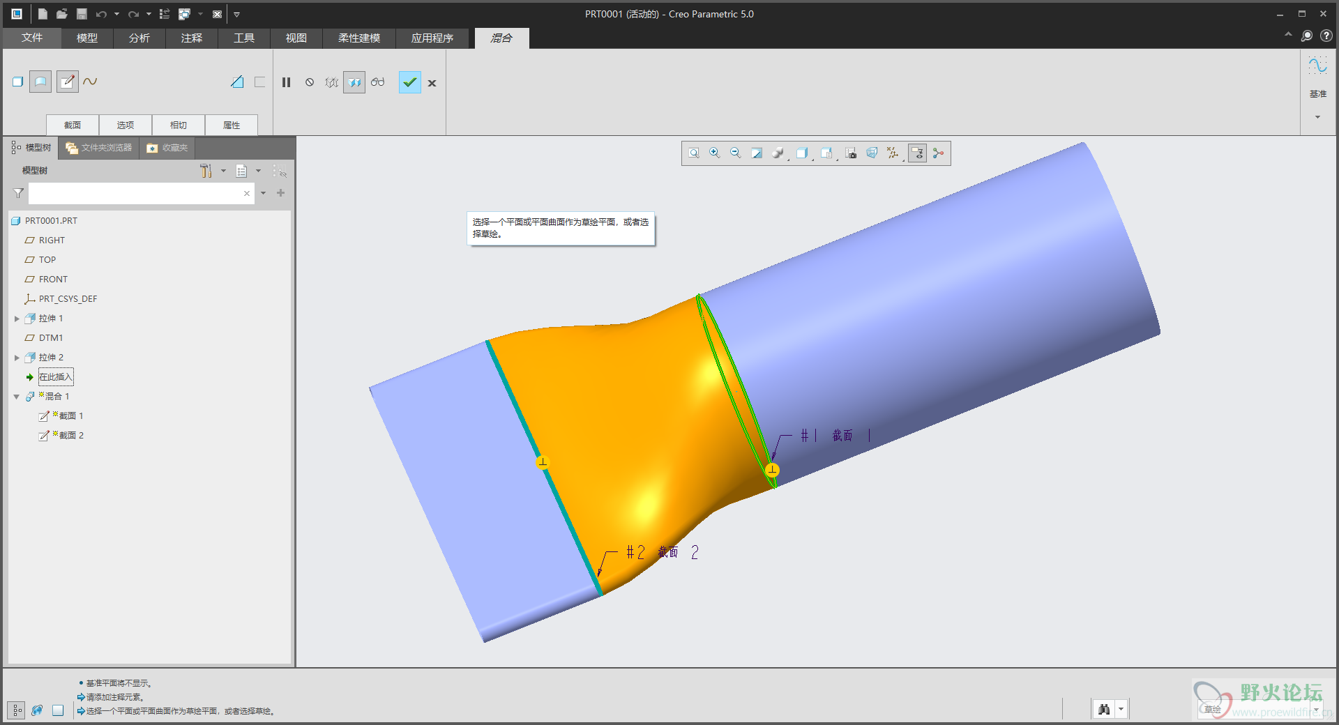Open model tree search options dropdown
1339x725 pixels.
(263, 193)
